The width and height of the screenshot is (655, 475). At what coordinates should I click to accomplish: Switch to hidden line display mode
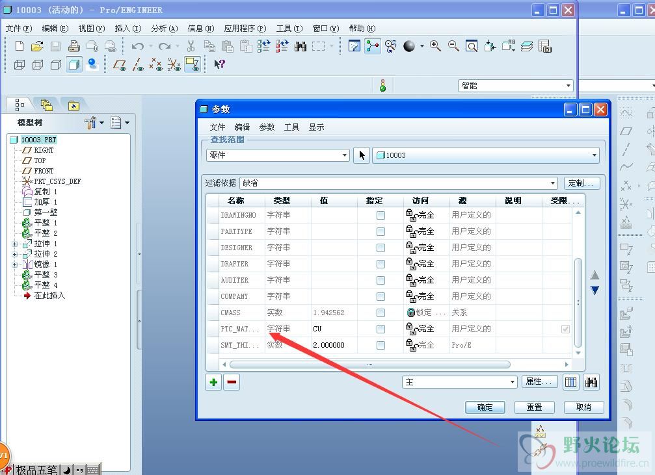click(x=38, y=64)
